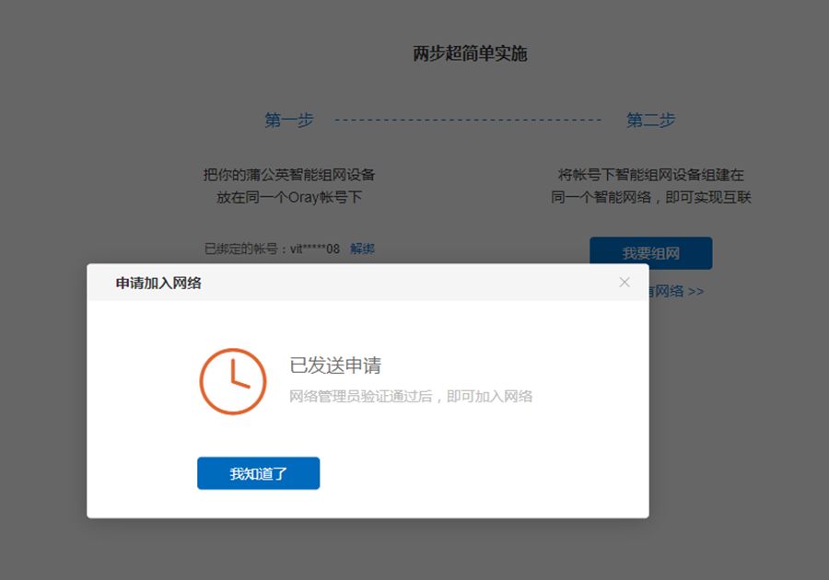Click the 我要组网 button
829x580 pixels.
(651, 253)
